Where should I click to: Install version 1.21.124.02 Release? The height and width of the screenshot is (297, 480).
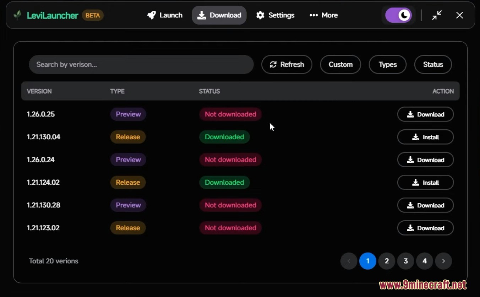(425, 183)
